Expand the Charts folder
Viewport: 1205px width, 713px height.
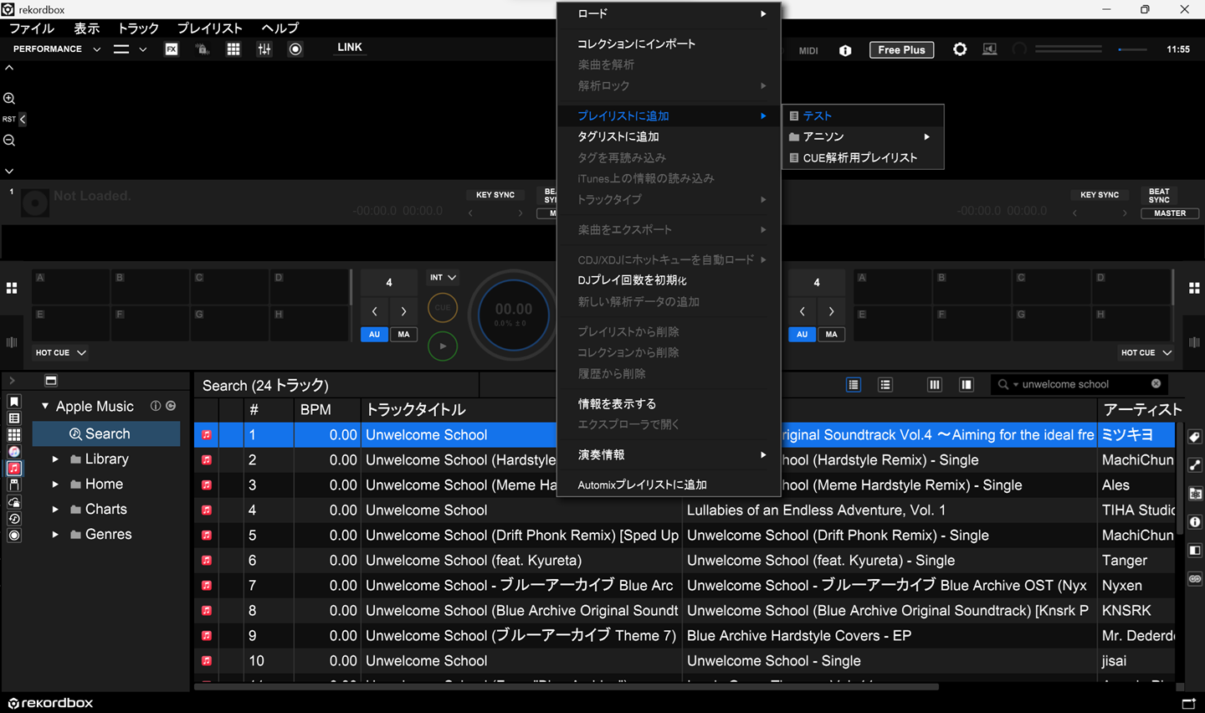[x=55, y=510]
